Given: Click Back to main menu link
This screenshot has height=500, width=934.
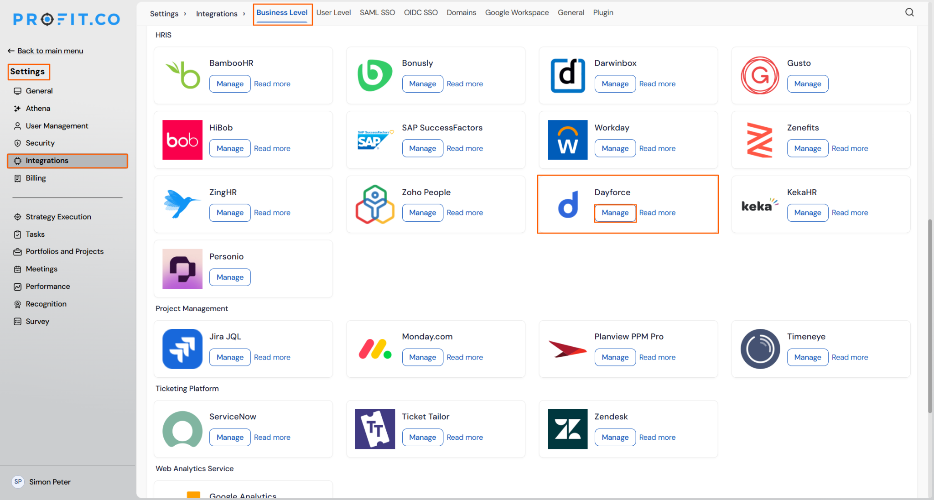Looking at the screenshot, I should 50,51.
